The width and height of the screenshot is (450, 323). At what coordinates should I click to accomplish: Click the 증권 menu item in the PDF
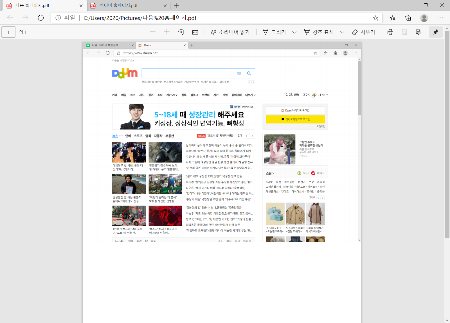[151, 95]
